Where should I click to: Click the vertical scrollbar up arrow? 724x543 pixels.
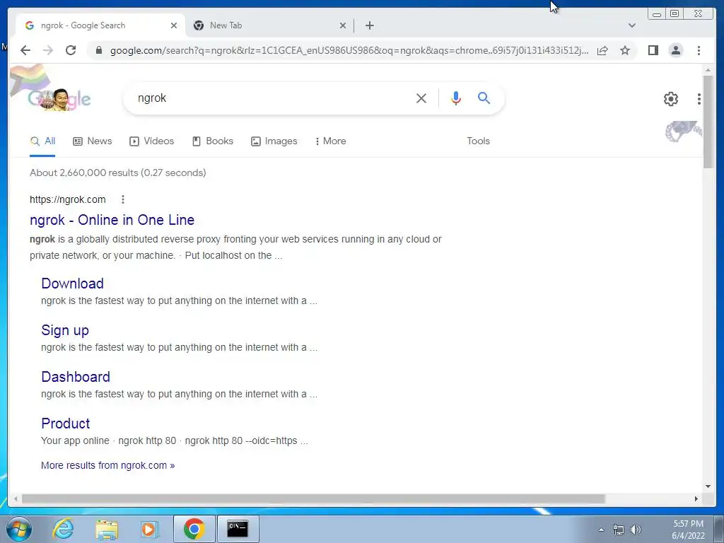pyautogui.click(x=708, y=70)
